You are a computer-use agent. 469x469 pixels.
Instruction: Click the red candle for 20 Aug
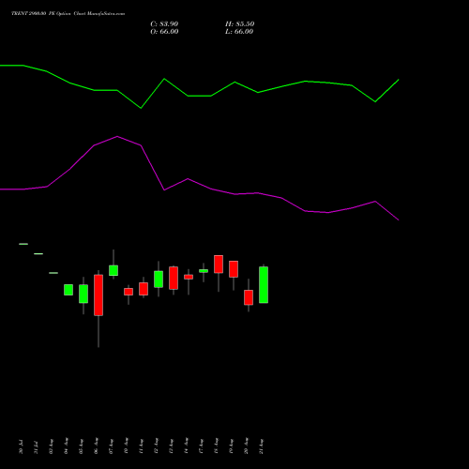[x=249, y=297]
